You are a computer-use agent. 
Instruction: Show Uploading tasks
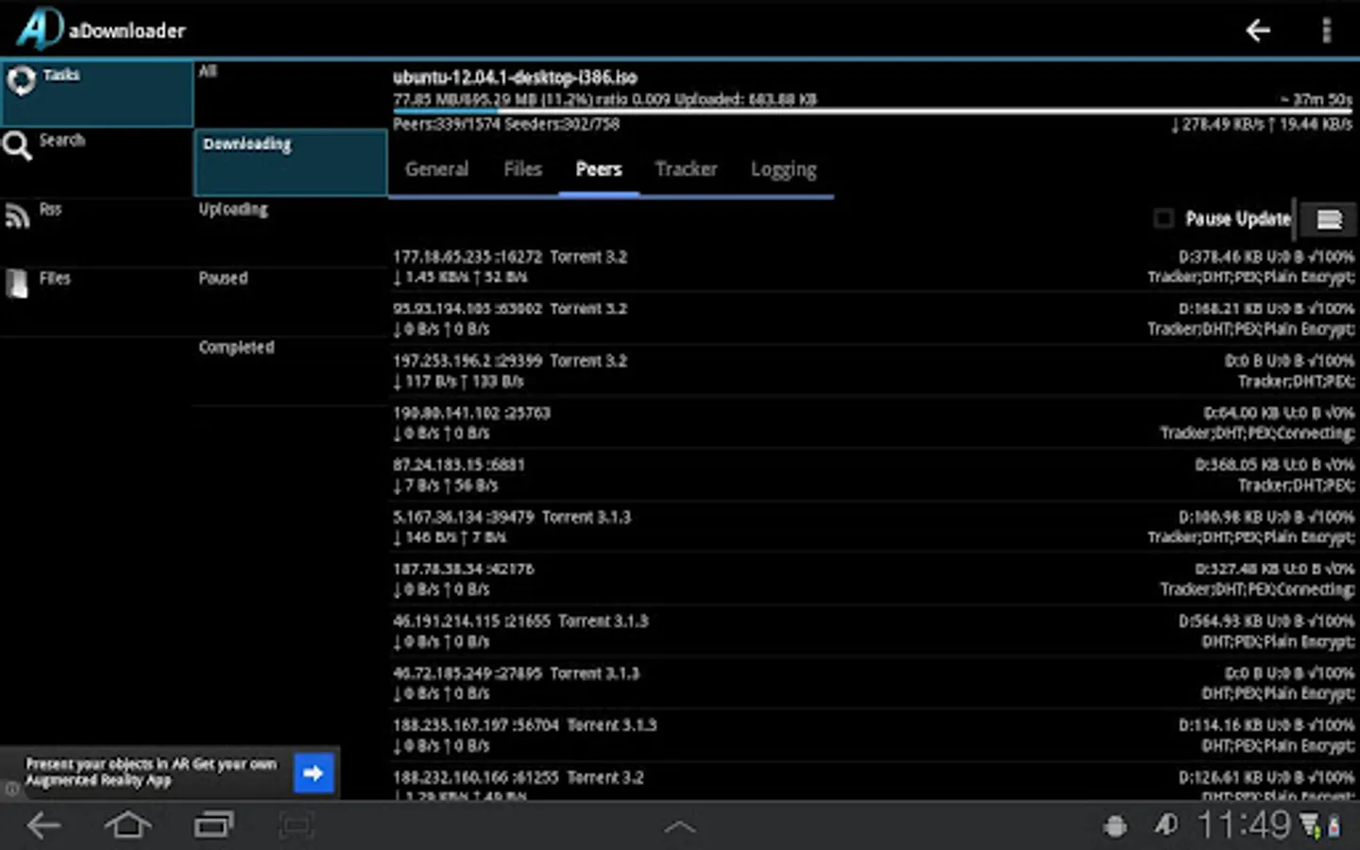click(289, 232)
